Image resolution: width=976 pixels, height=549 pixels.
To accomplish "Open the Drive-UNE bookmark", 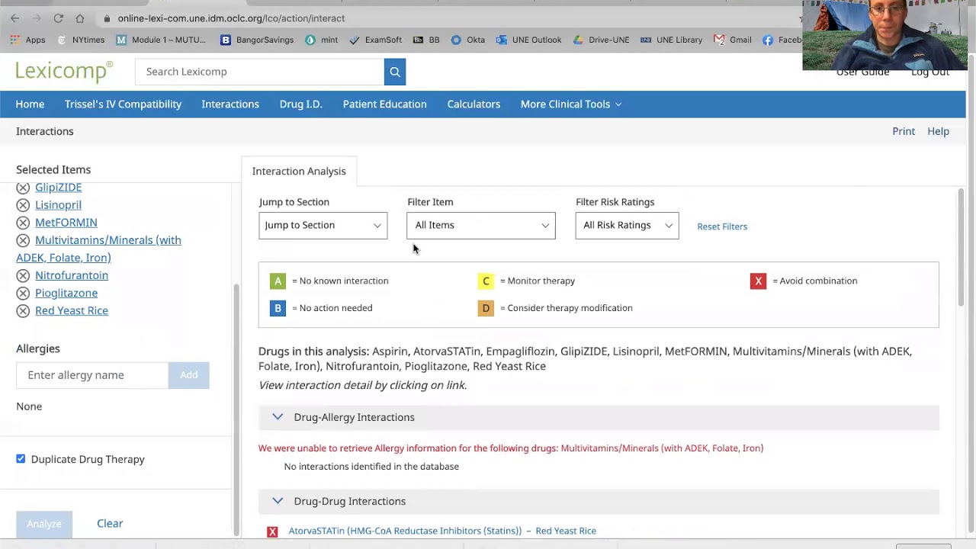I will [x=601, y=40].
